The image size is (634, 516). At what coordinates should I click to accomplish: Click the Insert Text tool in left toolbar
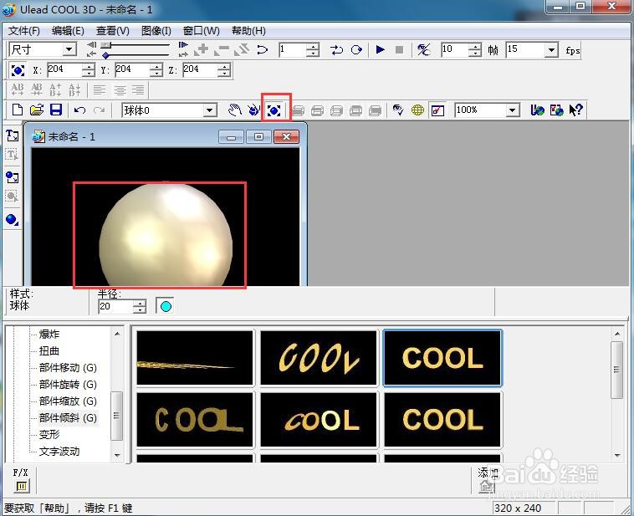[x=13, y=135]
